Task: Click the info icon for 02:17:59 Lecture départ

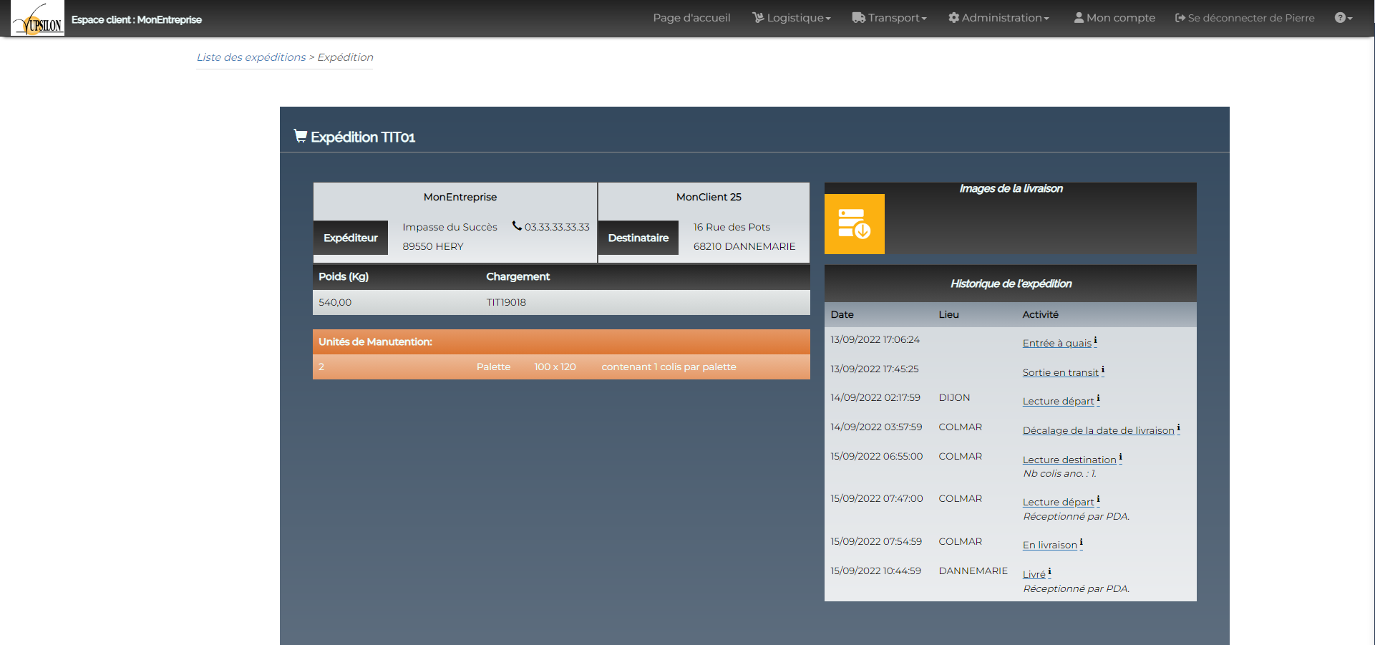Action: point(1098,399)
